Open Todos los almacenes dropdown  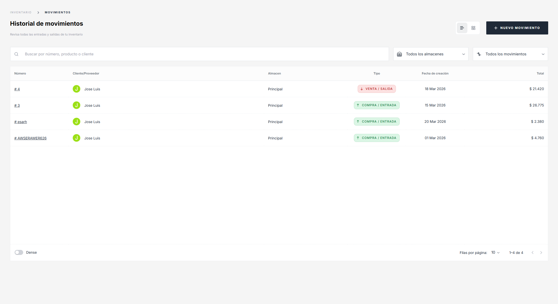(431, 54)
